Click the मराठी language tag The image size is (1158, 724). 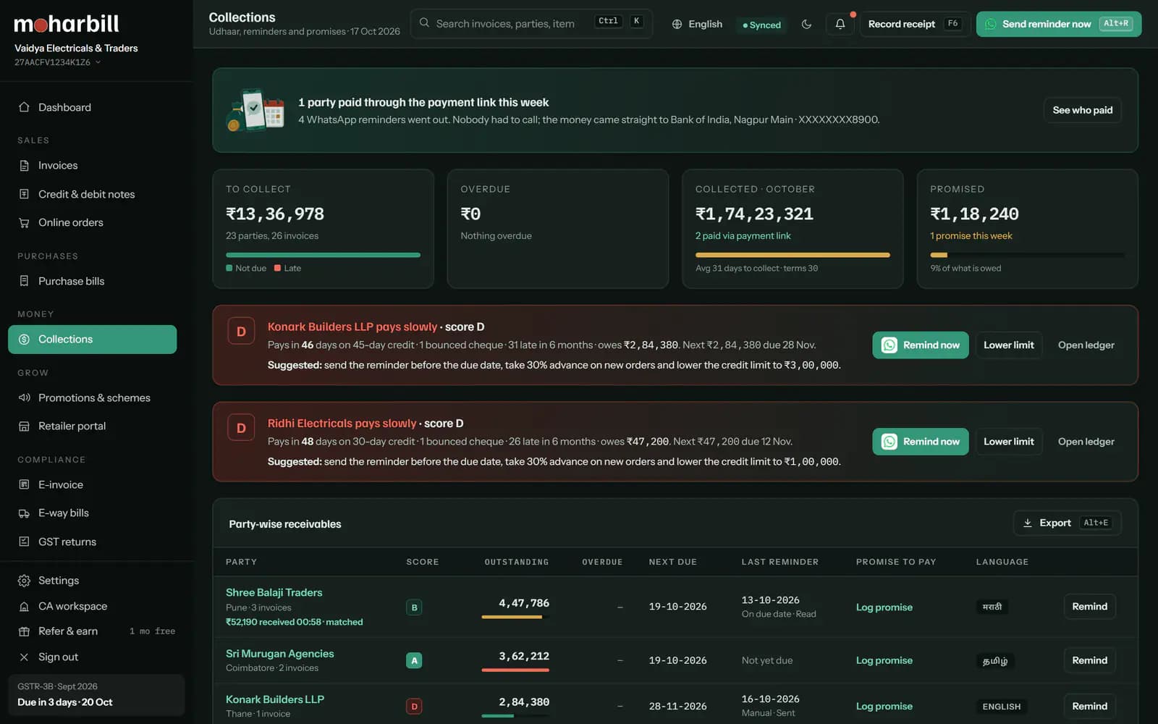992,607
